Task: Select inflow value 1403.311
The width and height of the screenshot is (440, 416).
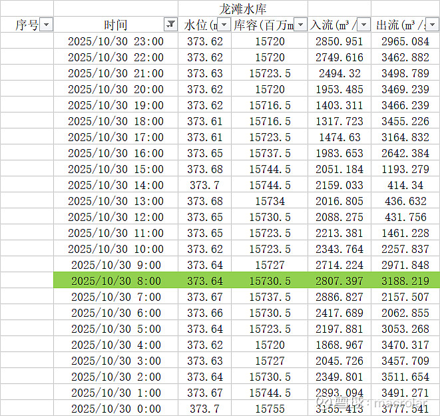Action: click(339, 105)
